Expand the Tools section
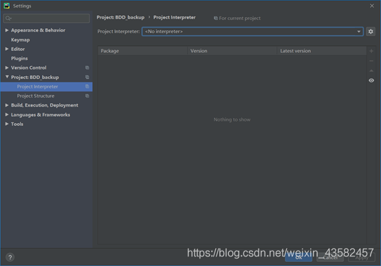The width and height of the screenshot is (381, 266). point(7,124)
